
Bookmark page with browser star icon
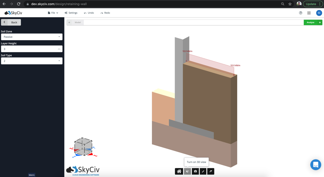[290, 4]
